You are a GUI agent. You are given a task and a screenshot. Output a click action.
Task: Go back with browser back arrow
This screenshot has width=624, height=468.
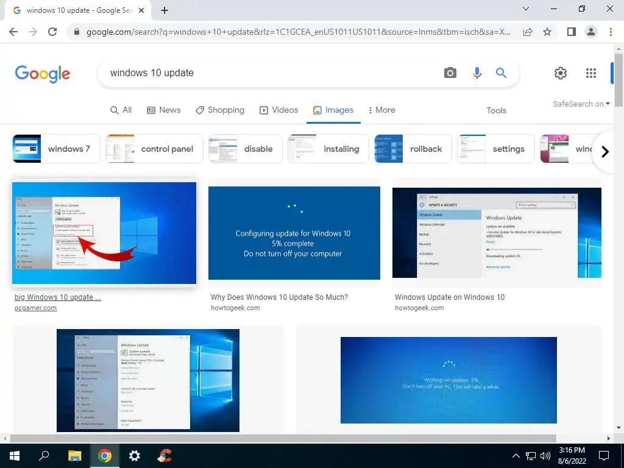pyautogui.click(x=13, y=32)
